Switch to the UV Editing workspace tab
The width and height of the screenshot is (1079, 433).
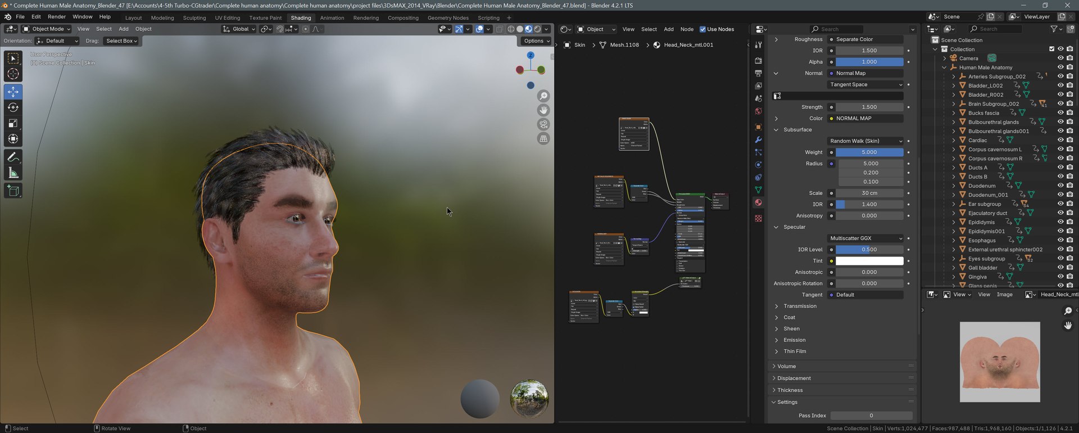coord(228,18)
